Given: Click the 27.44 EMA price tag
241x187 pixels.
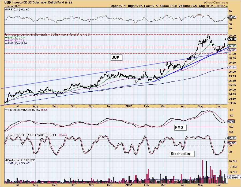Looking at the screenshot, I should click(232, 46).
